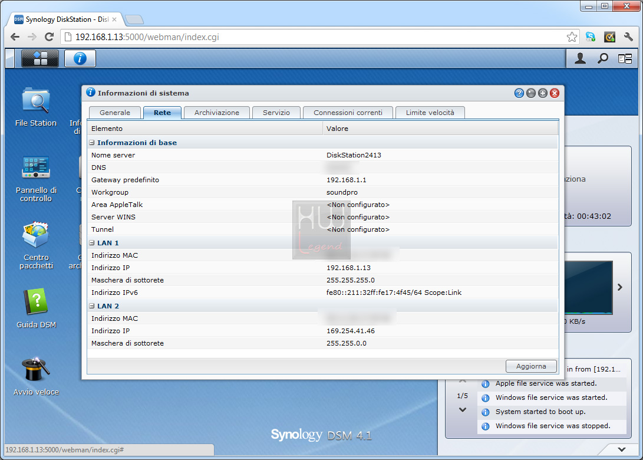Open Centro pacchetti desktop icon

coord(36,245)
